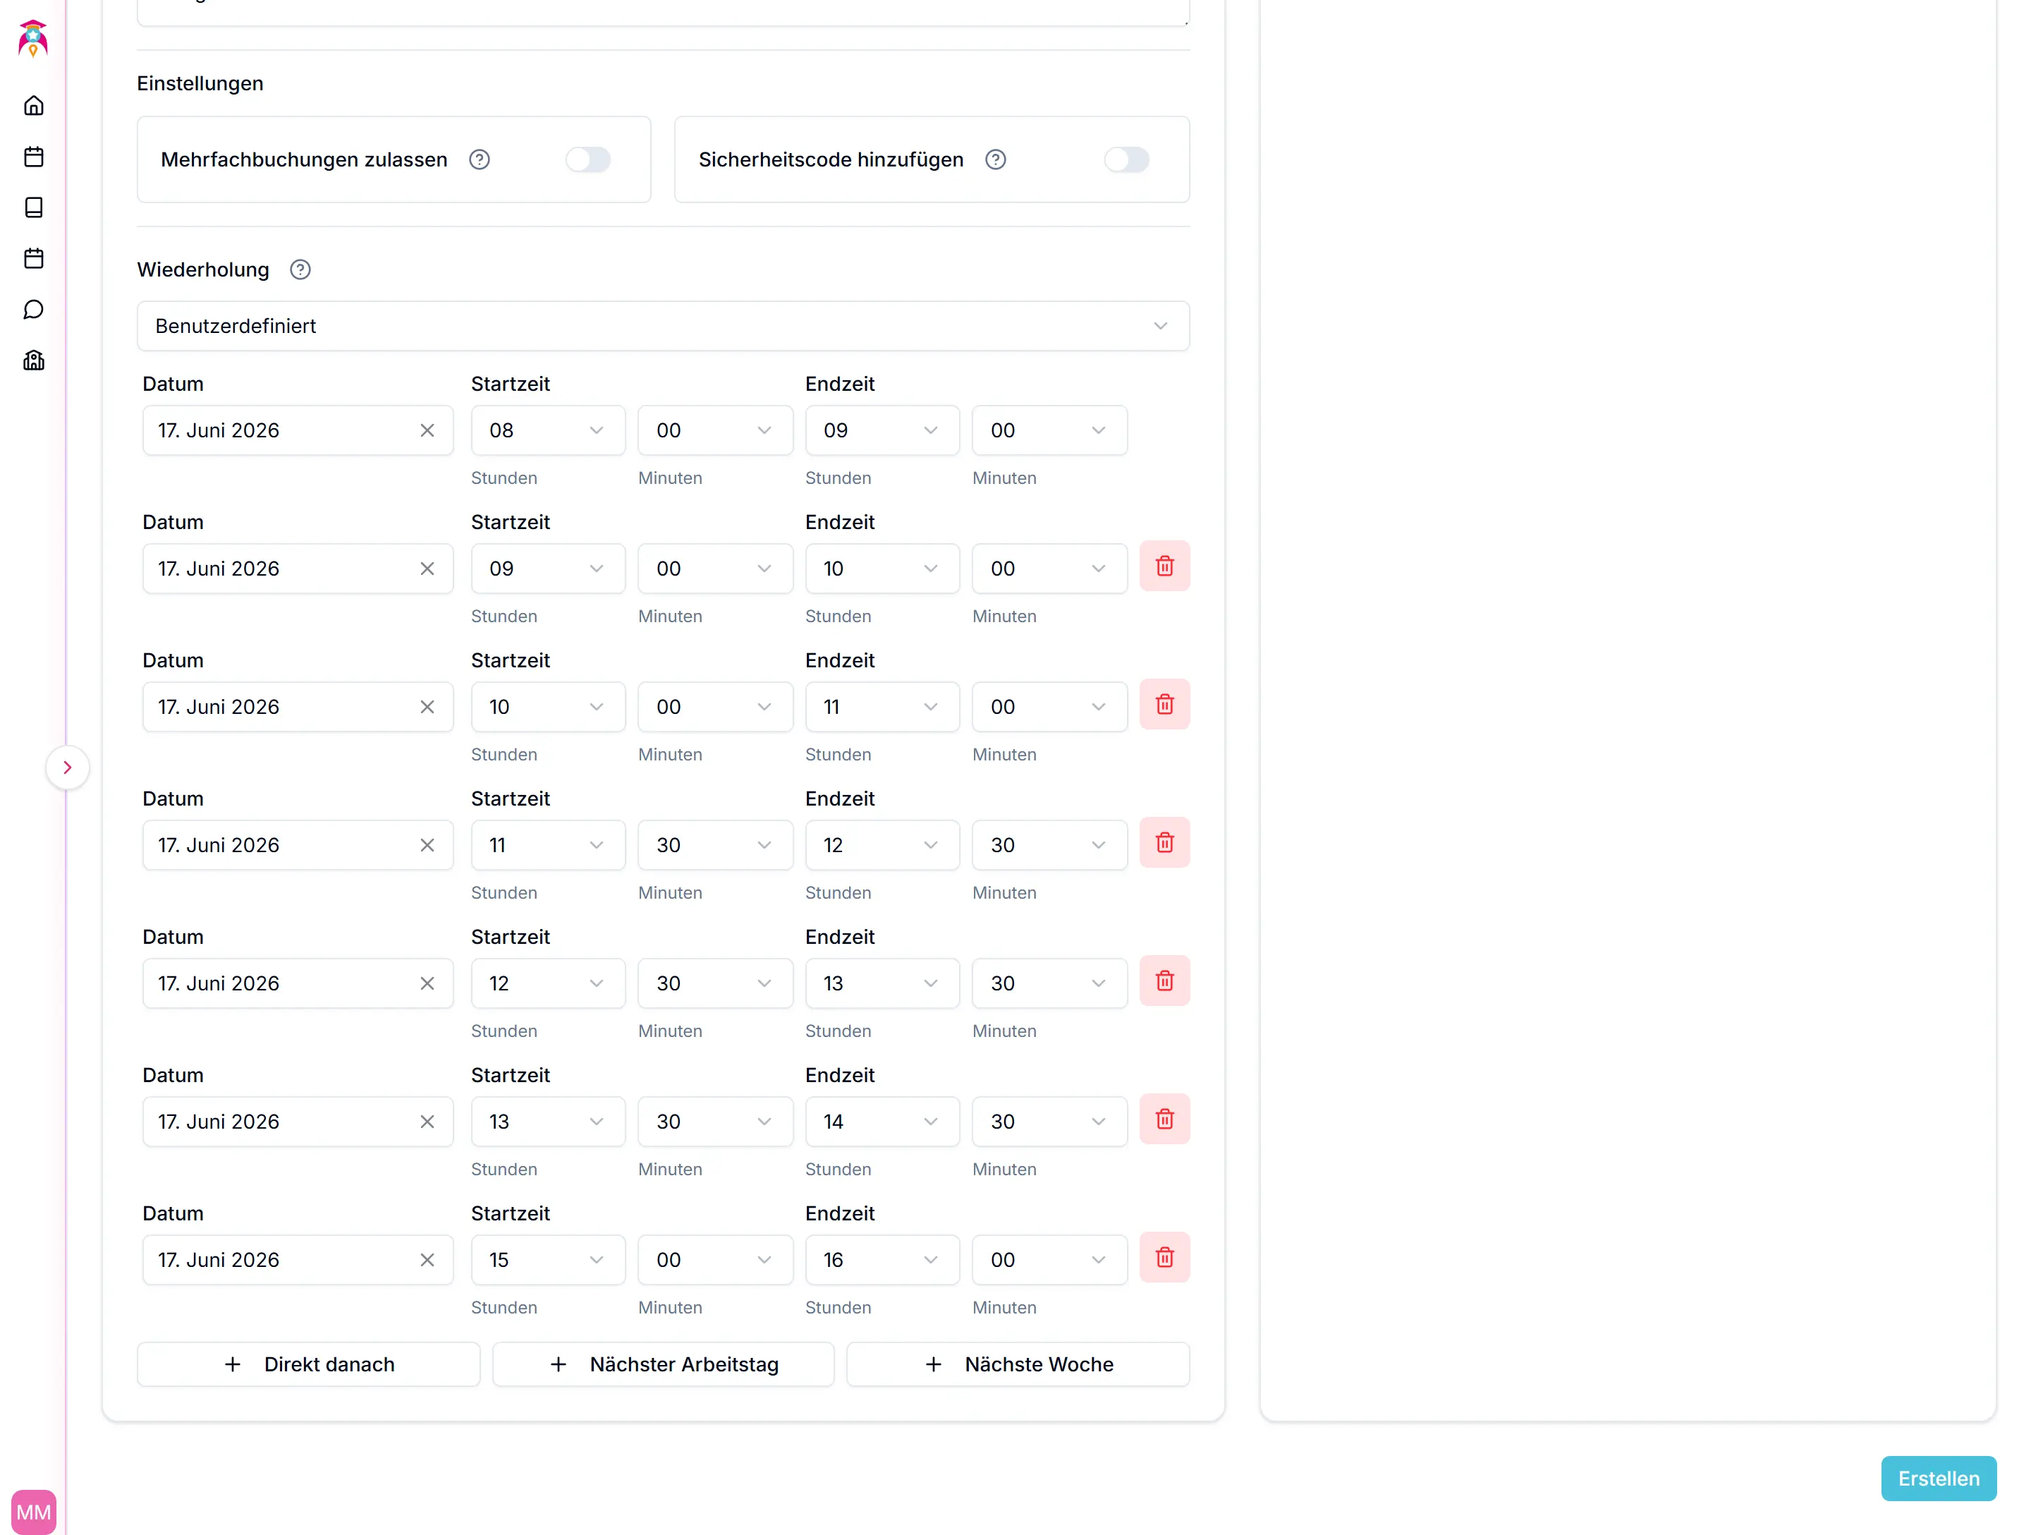
Task: Expand the collapsed sidebar arrow
Action: point(67,768)
